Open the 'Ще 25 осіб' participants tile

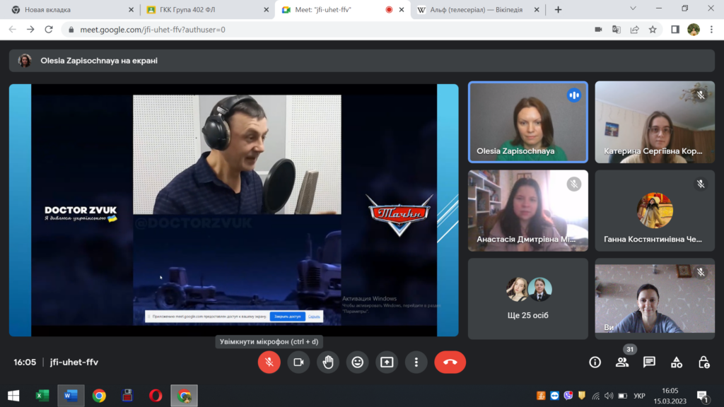tap(527, 298)
